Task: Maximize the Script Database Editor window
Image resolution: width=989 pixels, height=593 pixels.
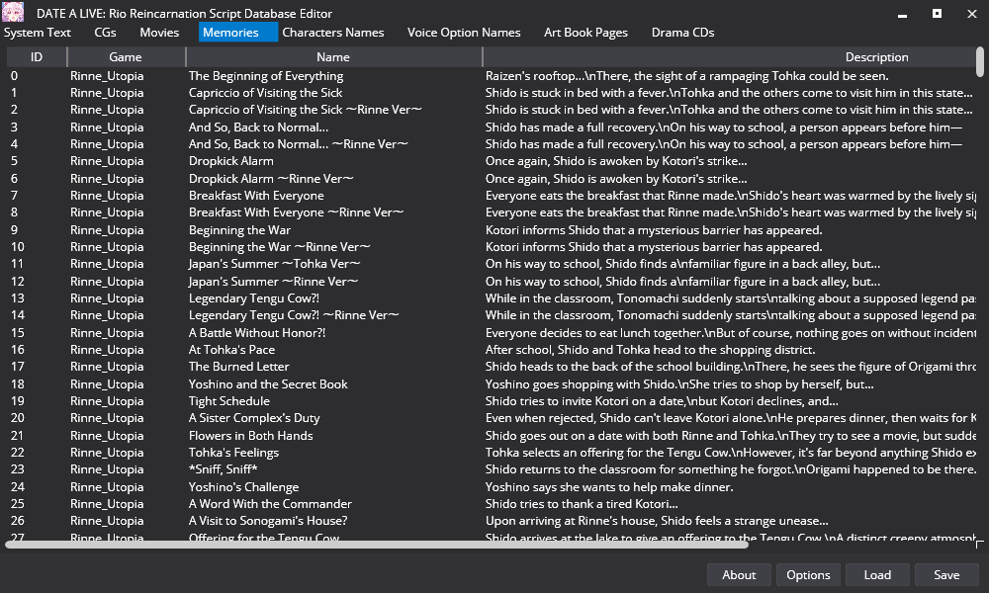Action: click(x=937, y=13)
